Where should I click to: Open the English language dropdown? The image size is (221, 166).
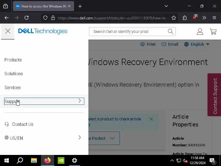pyautogui.click(x=197, y=44)
